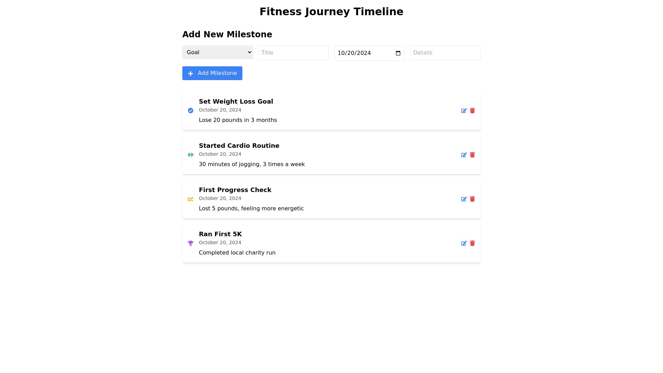
Task: Click the Started Cardio Routine title
Action: pyautogui.click(x=239, y=146)
